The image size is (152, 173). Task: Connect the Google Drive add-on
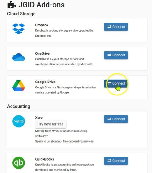[x=116, y=83]
